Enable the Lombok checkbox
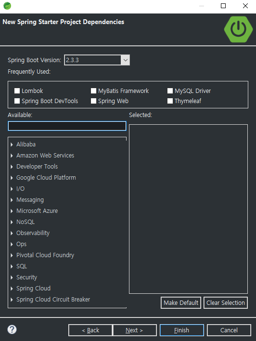 pyautogui.click(x=17, y=91)
